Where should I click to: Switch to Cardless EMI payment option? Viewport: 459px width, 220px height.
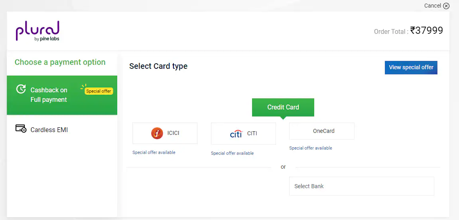49,130
